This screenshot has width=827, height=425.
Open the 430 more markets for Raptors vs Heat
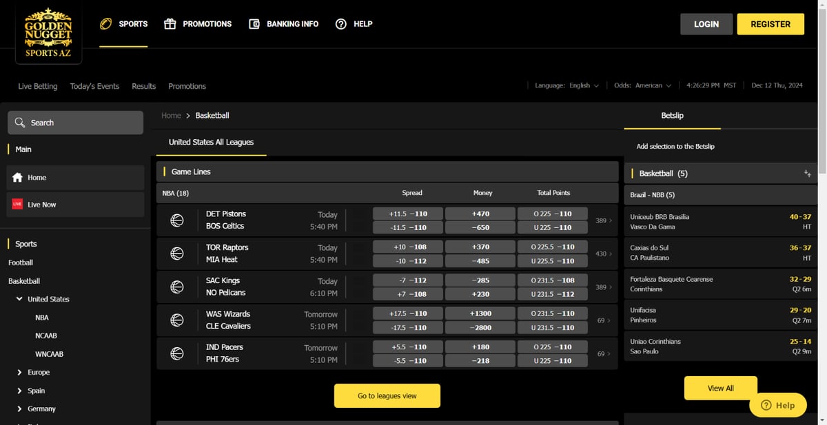coord(604,254)
